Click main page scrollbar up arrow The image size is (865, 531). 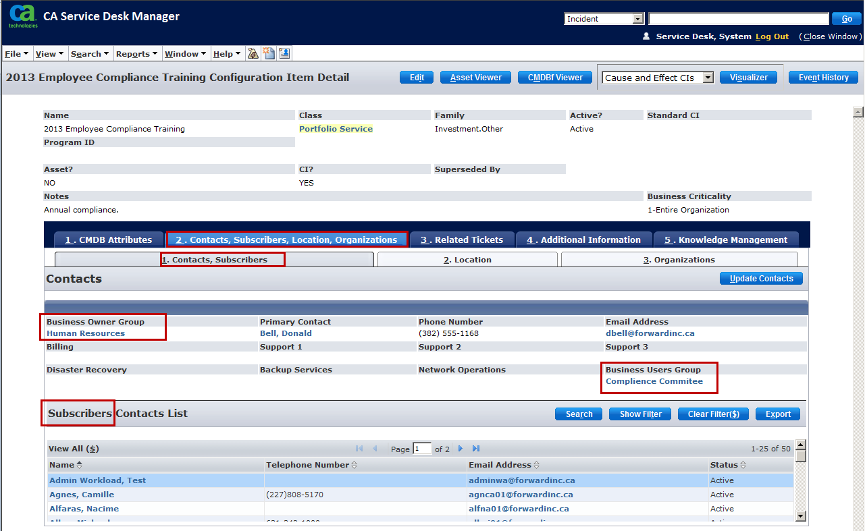(858, 112)
